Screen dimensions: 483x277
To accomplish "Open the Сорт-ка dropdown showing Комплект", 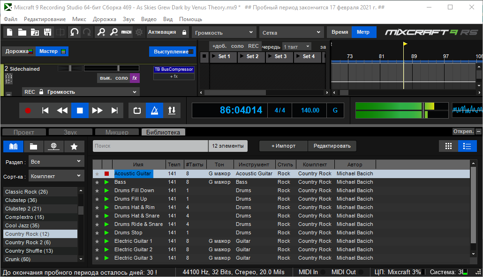I will click(x=56, y=176).
